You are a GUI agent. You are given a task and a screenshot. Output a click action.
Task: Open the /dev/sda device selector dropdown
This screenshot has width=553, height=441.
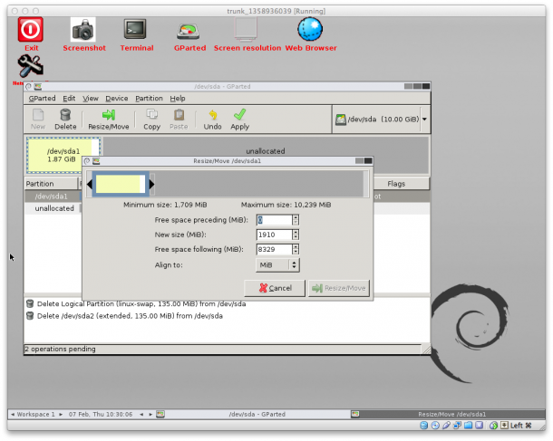[x=424, y=119]
